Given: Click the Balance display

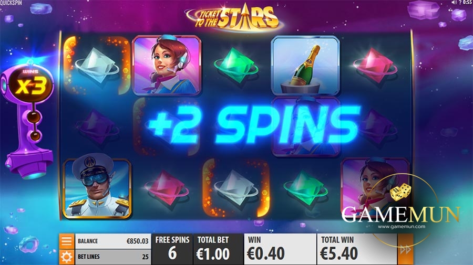Looking at the screenshot, I should 113,241.
